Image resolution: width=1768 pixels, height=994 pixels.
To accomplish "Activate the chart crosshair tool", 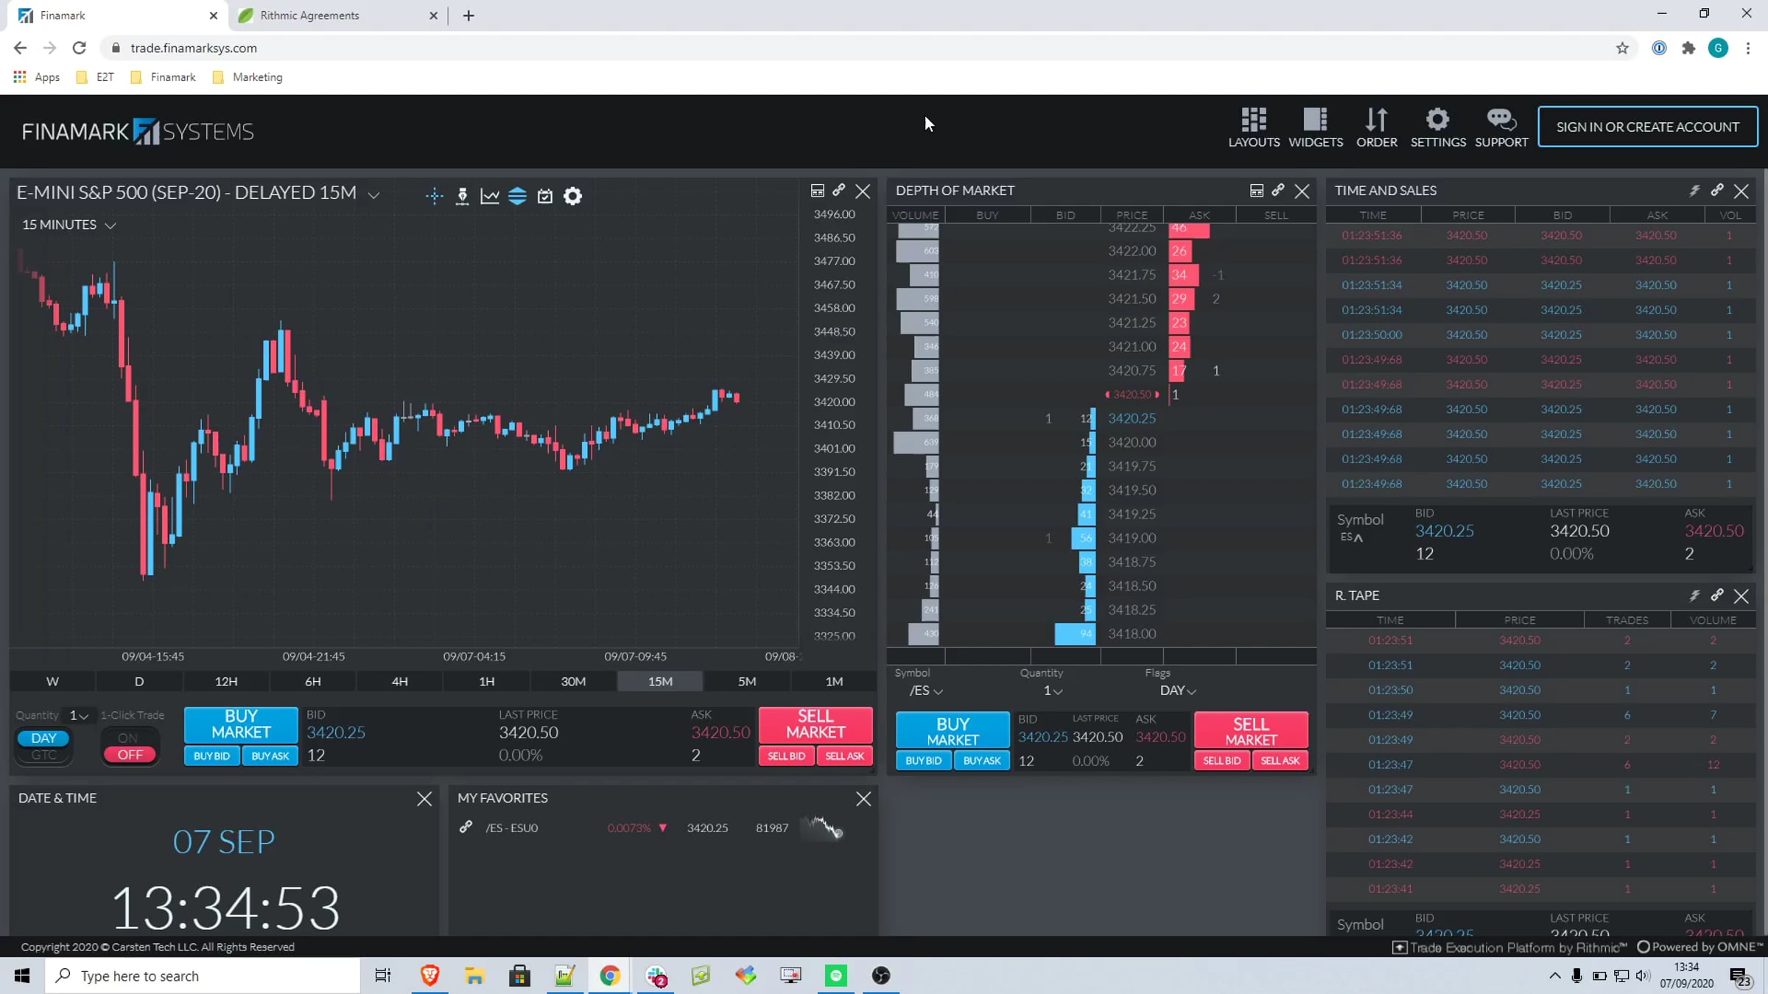I will tap(434, 196).
